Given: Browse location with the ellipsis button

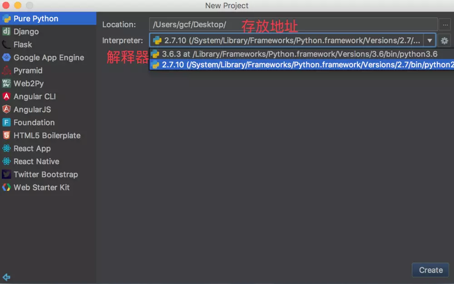Looking at the screenshot, I should click(444, 24).
